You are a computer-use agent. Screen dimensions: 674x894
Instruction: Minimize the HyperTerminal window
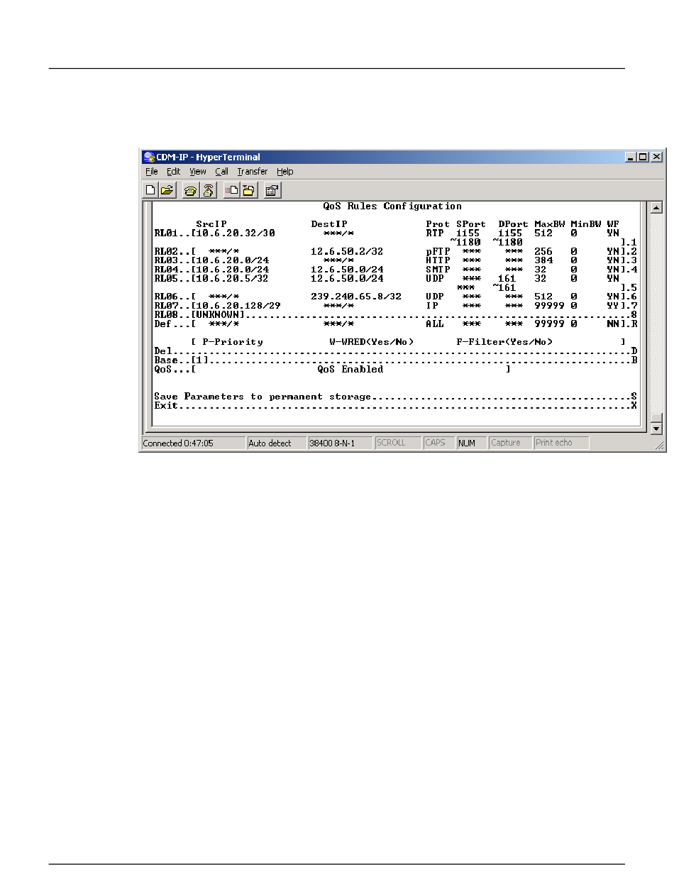631,157
